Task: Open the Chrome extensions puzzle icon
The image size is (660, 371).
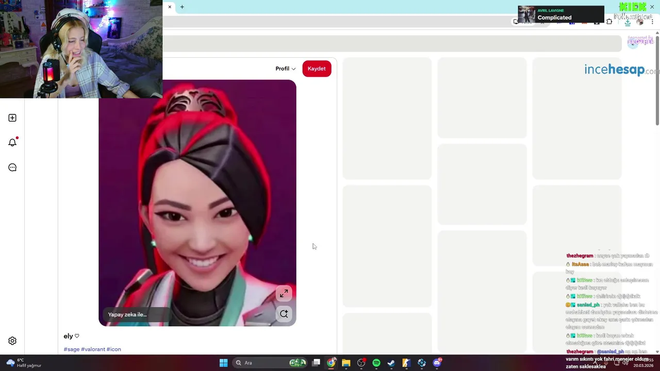Action: pos(609,22)
